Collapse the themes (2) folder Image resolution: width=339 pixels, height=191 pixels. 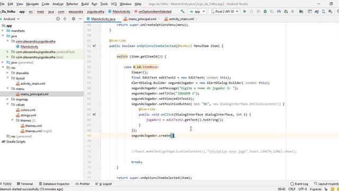coord(12,120)
